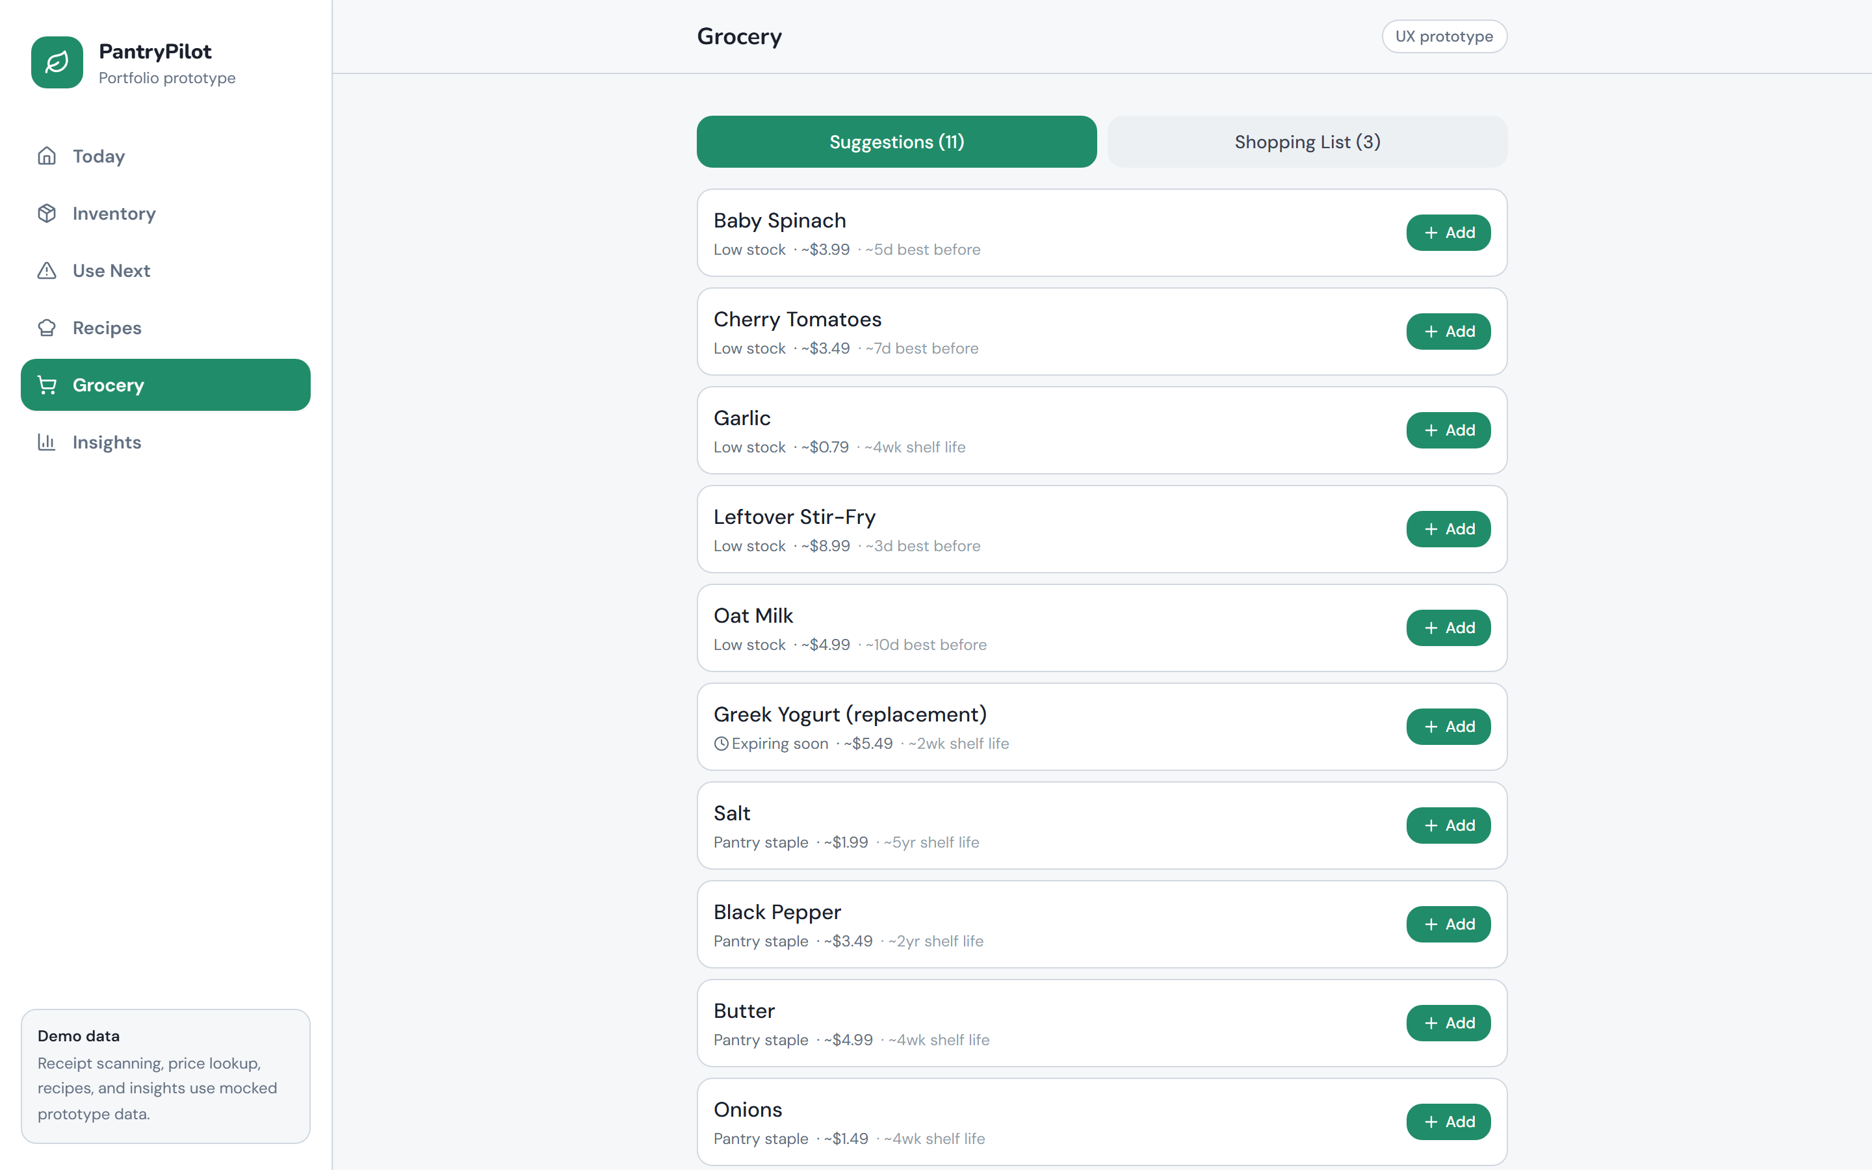Select Grocery in the sidebar

(166, 385)
